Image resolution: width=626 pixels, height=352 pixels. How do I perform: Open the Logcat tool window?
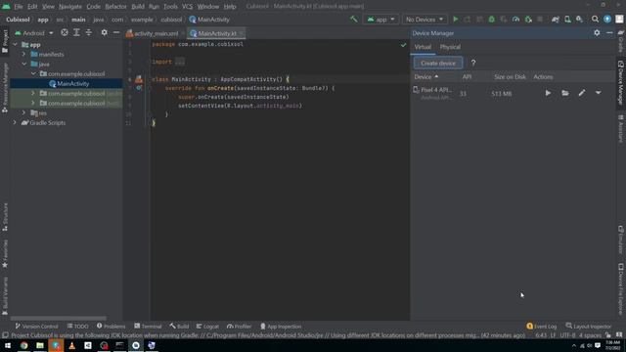click(207, 326)
